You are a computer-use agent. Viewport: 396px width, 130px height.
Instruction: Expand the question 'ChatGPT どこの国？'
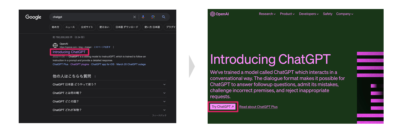(x=164, y=101)
